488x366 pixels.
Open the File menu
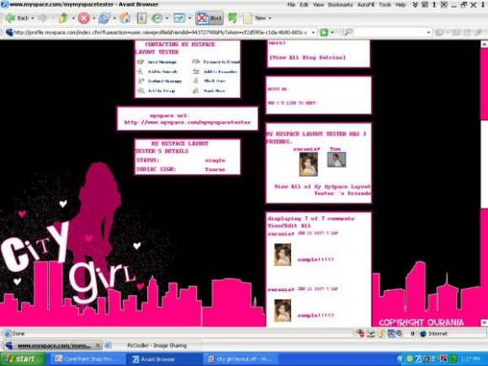pos(291,5)
